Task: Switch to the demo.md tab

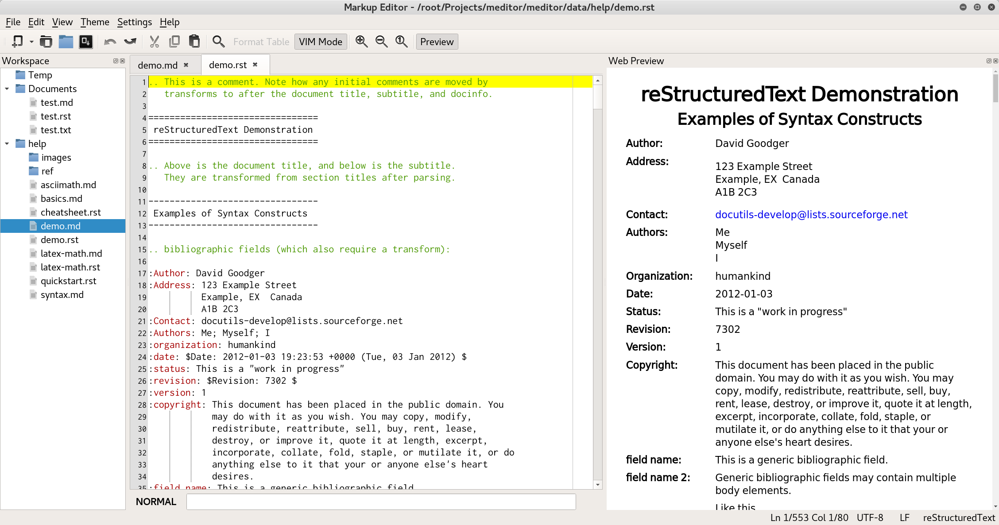Action: [x=158, y=65]
